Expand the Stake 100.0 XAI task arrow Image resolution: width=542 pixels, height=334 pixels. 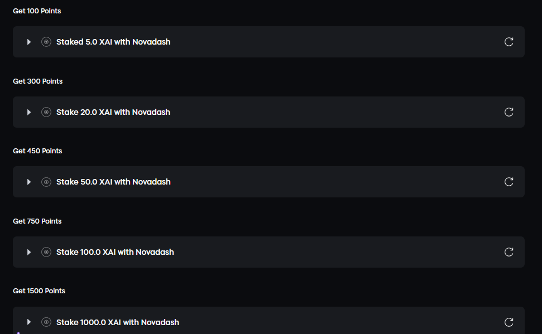[29, 252]
